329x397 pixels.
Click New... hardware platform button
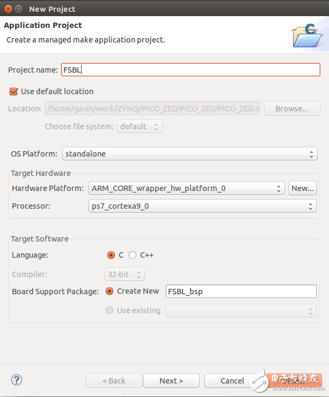point(303,188)
